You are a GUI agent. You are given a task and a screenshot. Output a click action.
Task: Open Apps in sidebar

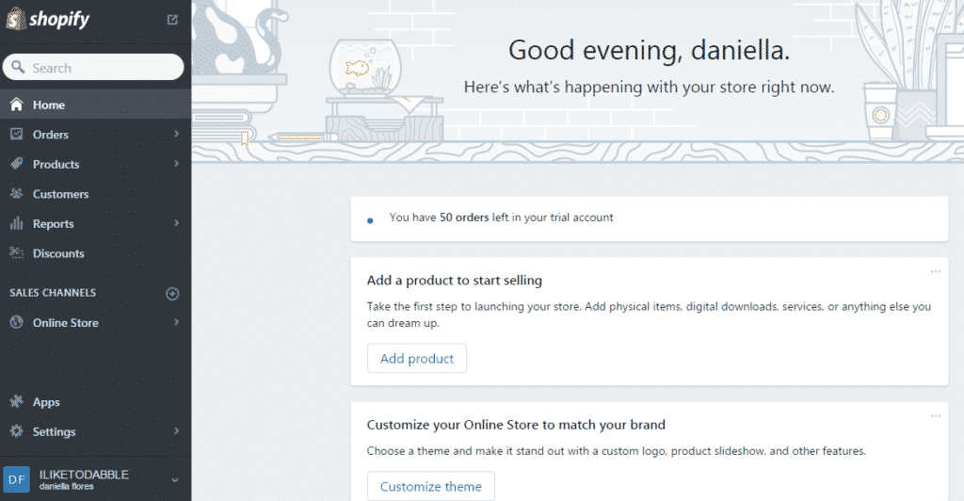(x=95, y=402)
